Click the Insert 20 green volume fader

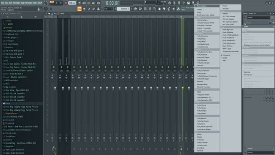(x=183, y=88)
